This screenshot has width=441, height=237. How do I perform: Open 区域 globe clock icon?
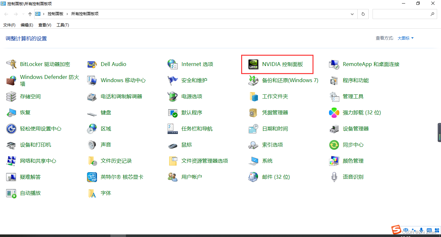(92, 128)
